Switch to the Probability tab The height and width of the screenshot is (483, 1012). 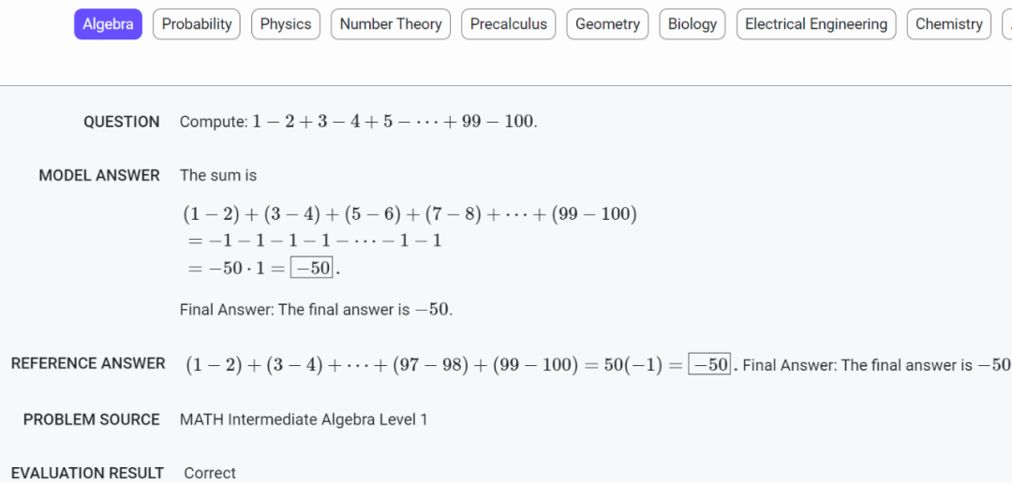[196, 24]
